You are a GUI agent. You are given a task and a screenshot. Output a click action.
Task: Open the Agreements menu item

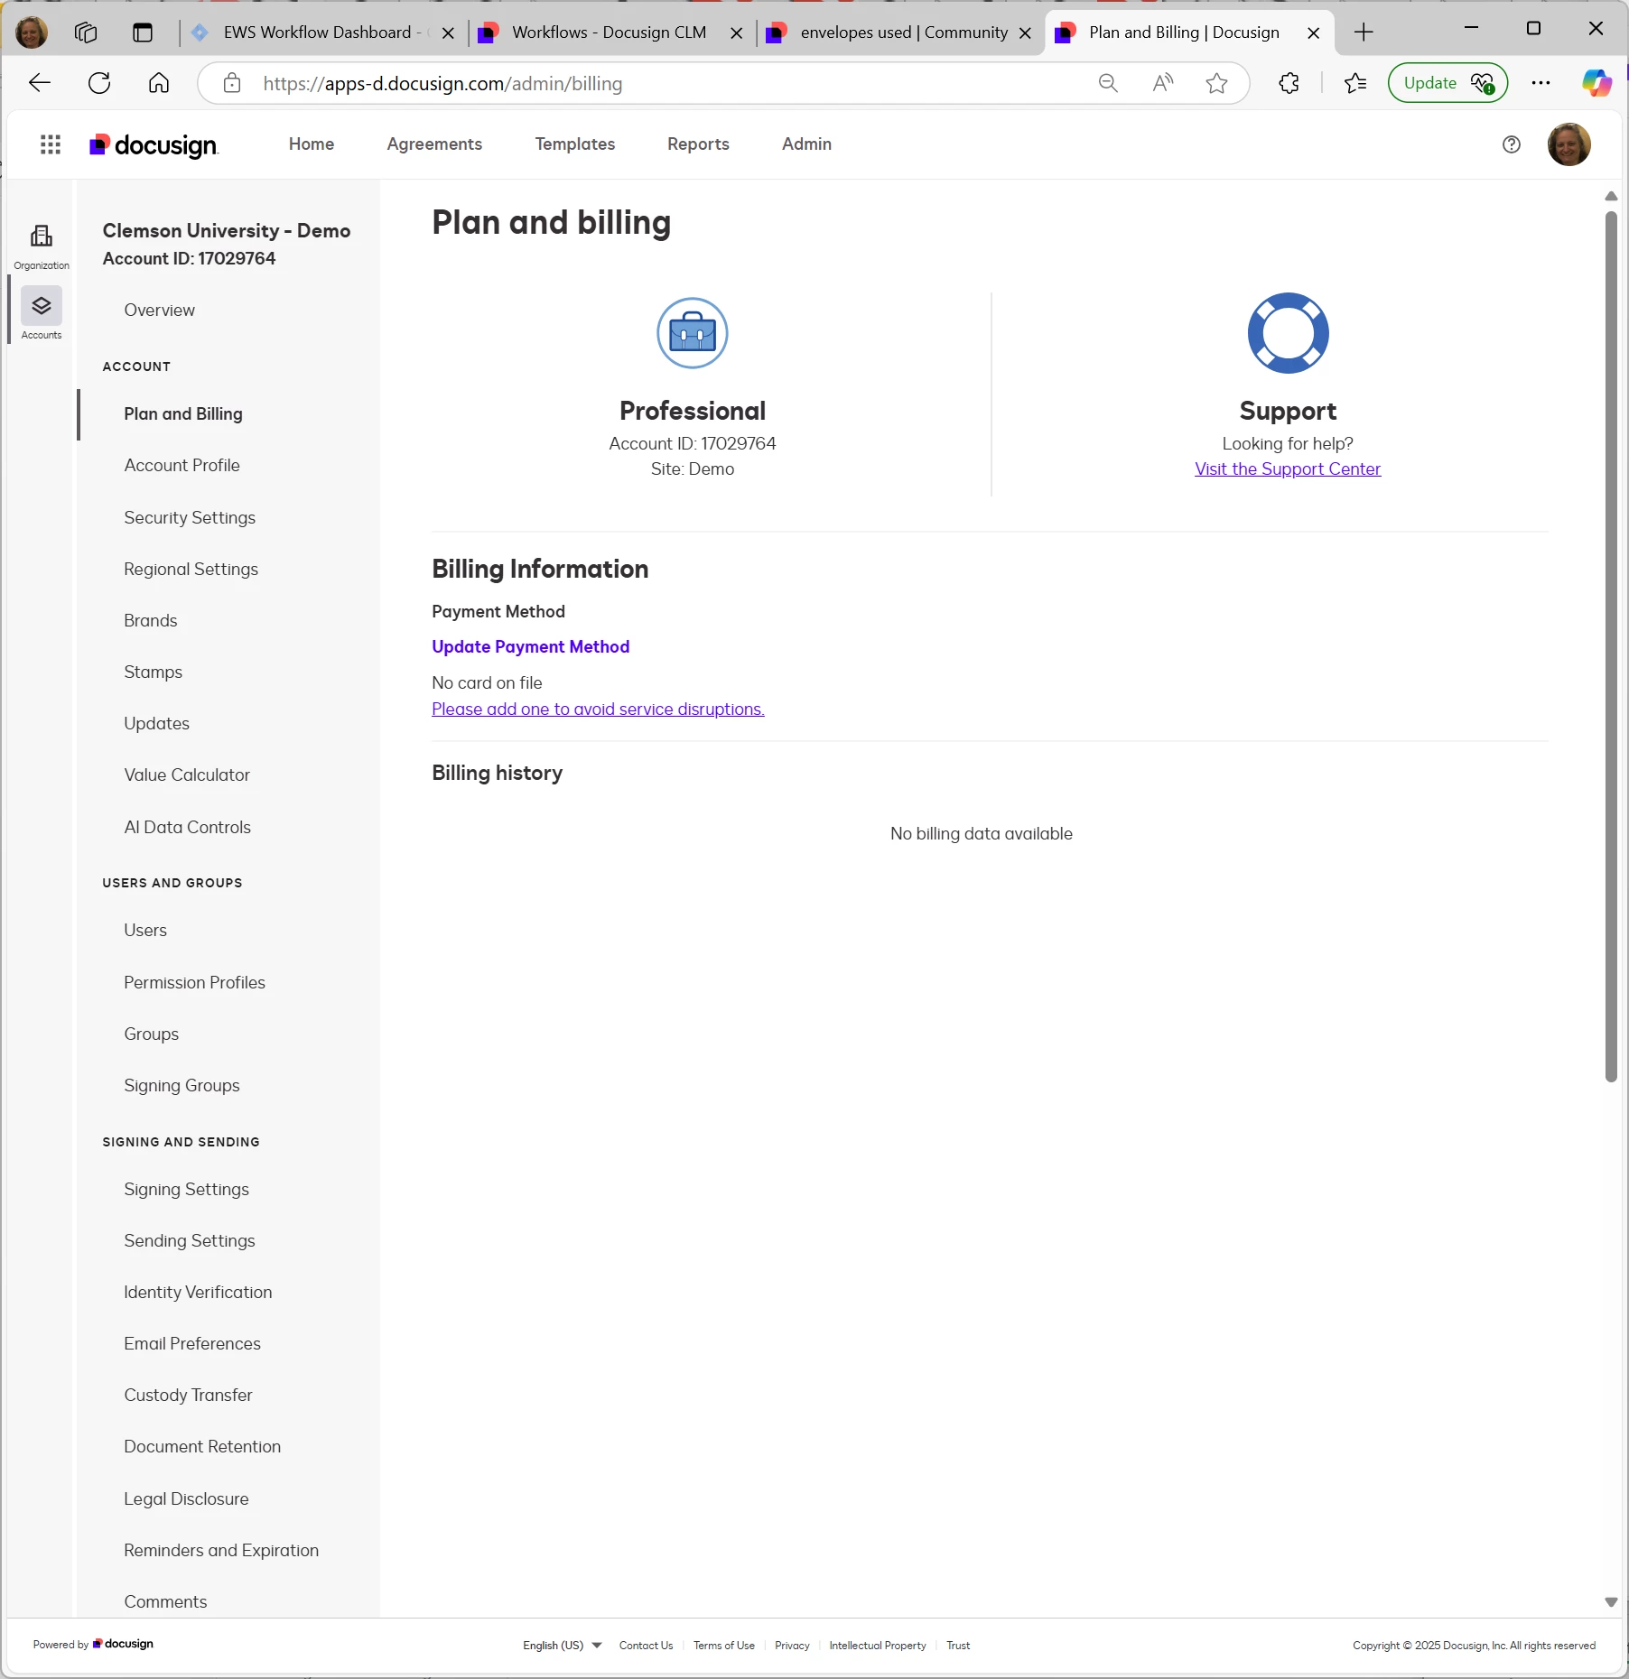point(434,144)
